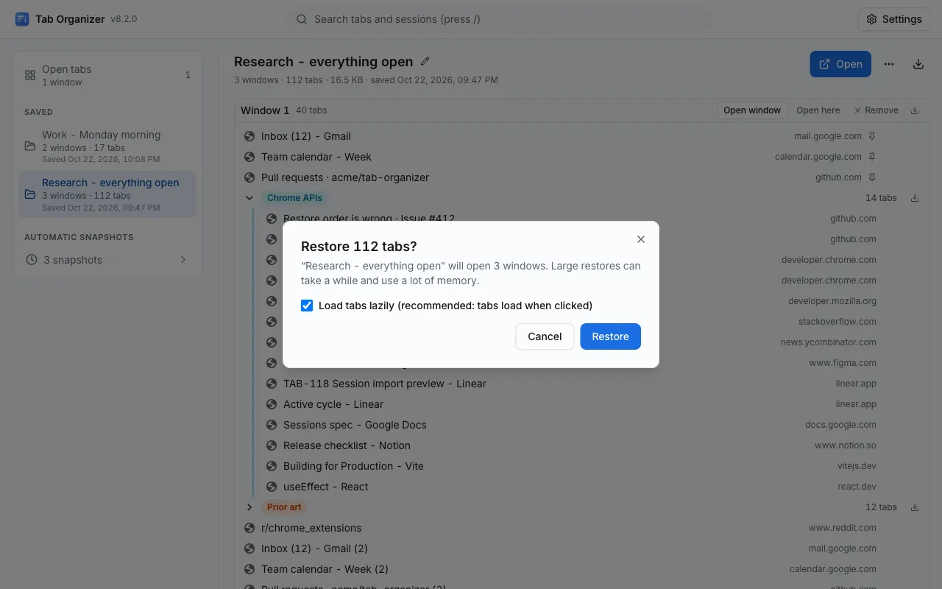Click Open window for Window 1

(752, 110)
